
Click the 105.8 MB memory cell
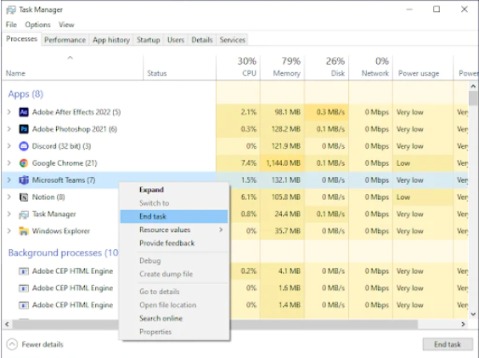282,197
